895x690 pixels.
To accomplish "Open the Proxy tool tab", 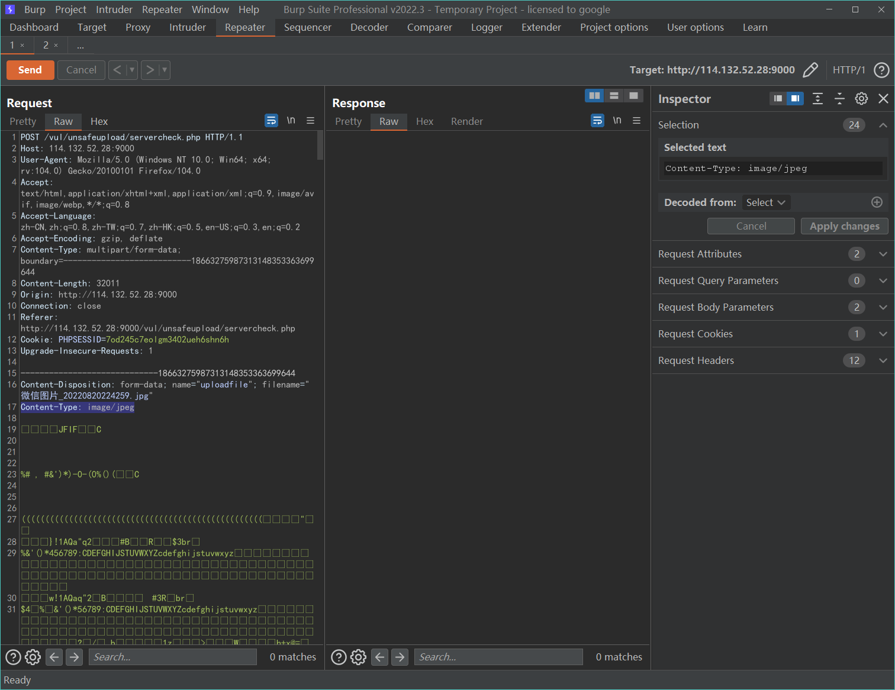I will pos(138,27).
